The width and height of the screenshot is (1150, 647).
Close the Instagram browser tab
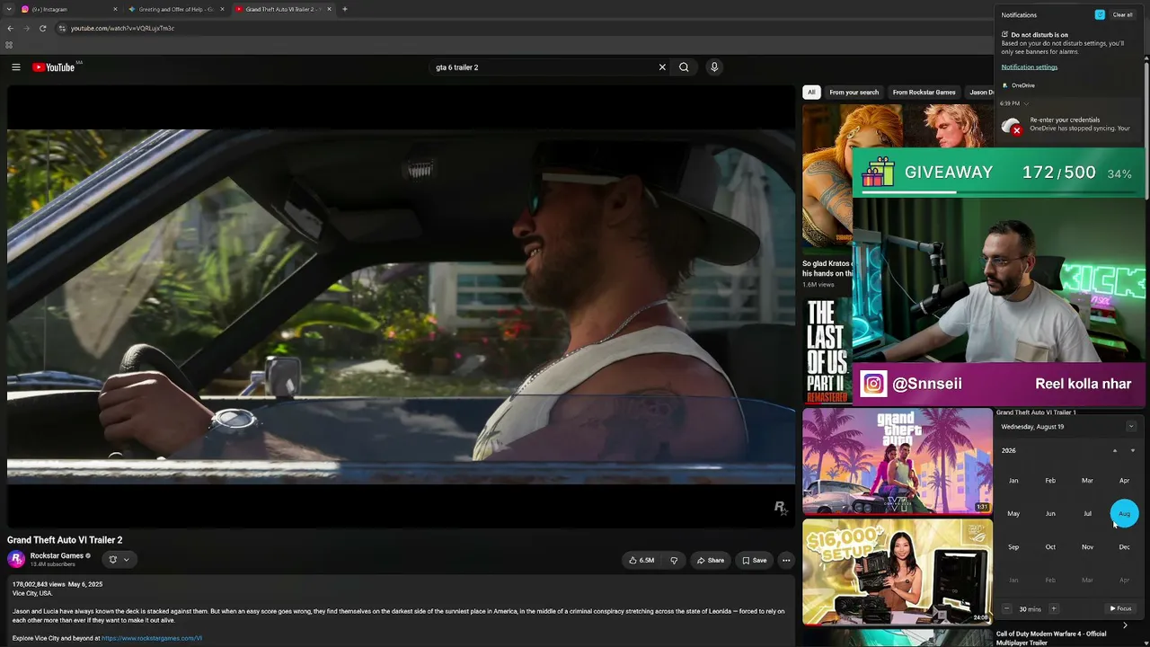coord(115,9)
